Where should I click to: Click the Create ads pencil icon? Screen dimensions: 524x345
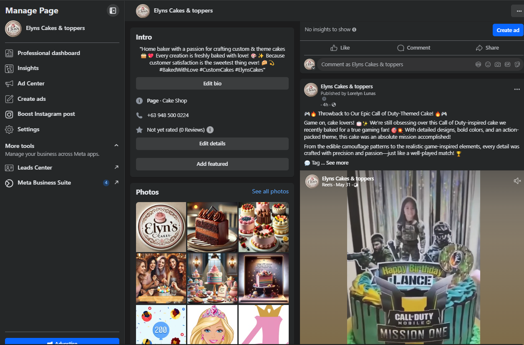[x=9, y=99]
